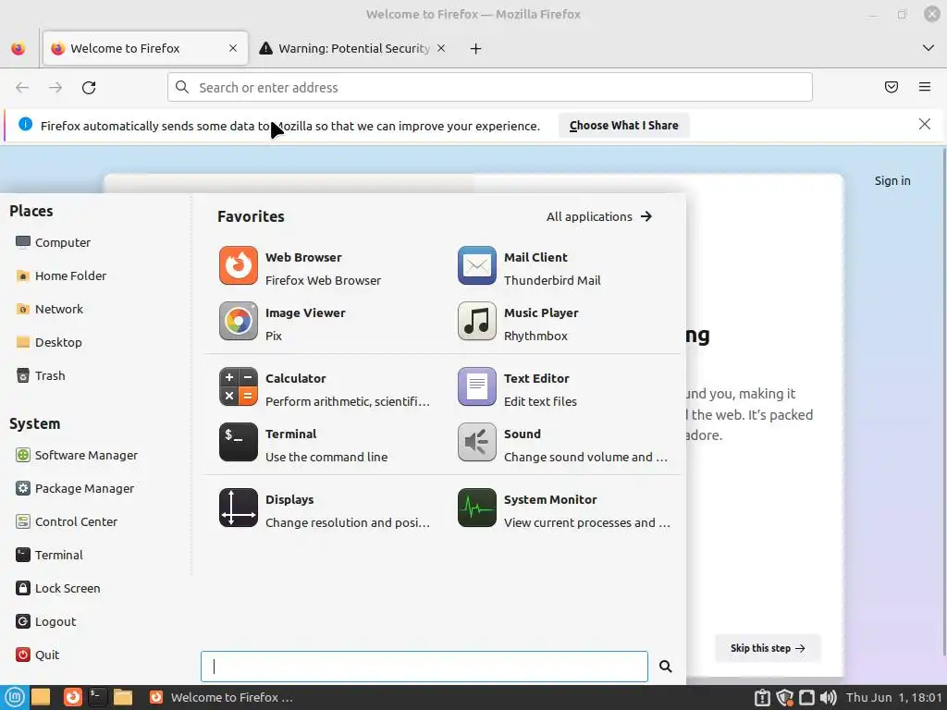947x710 pixels.
Task: Open Home Folder in Places
Action: click(x=61, y=275)
